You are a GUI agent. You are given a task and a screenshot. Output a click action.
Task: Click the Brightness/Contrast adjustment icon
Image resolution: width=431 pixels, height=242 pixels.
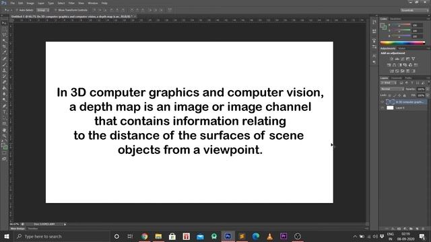point(391,58)
